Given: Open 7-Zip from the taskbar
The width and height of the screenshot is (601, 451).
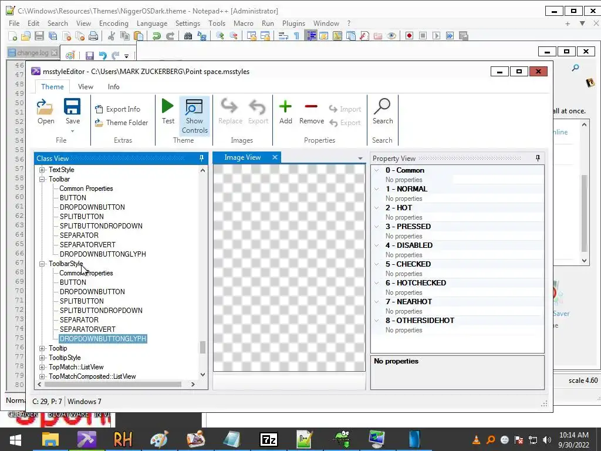Looking at the screenshot, I should click(268, 439).
